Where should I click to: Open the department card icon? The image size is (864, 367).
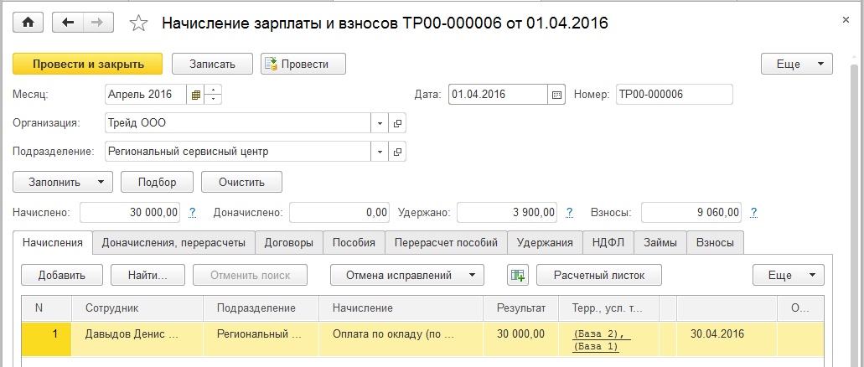397,152
